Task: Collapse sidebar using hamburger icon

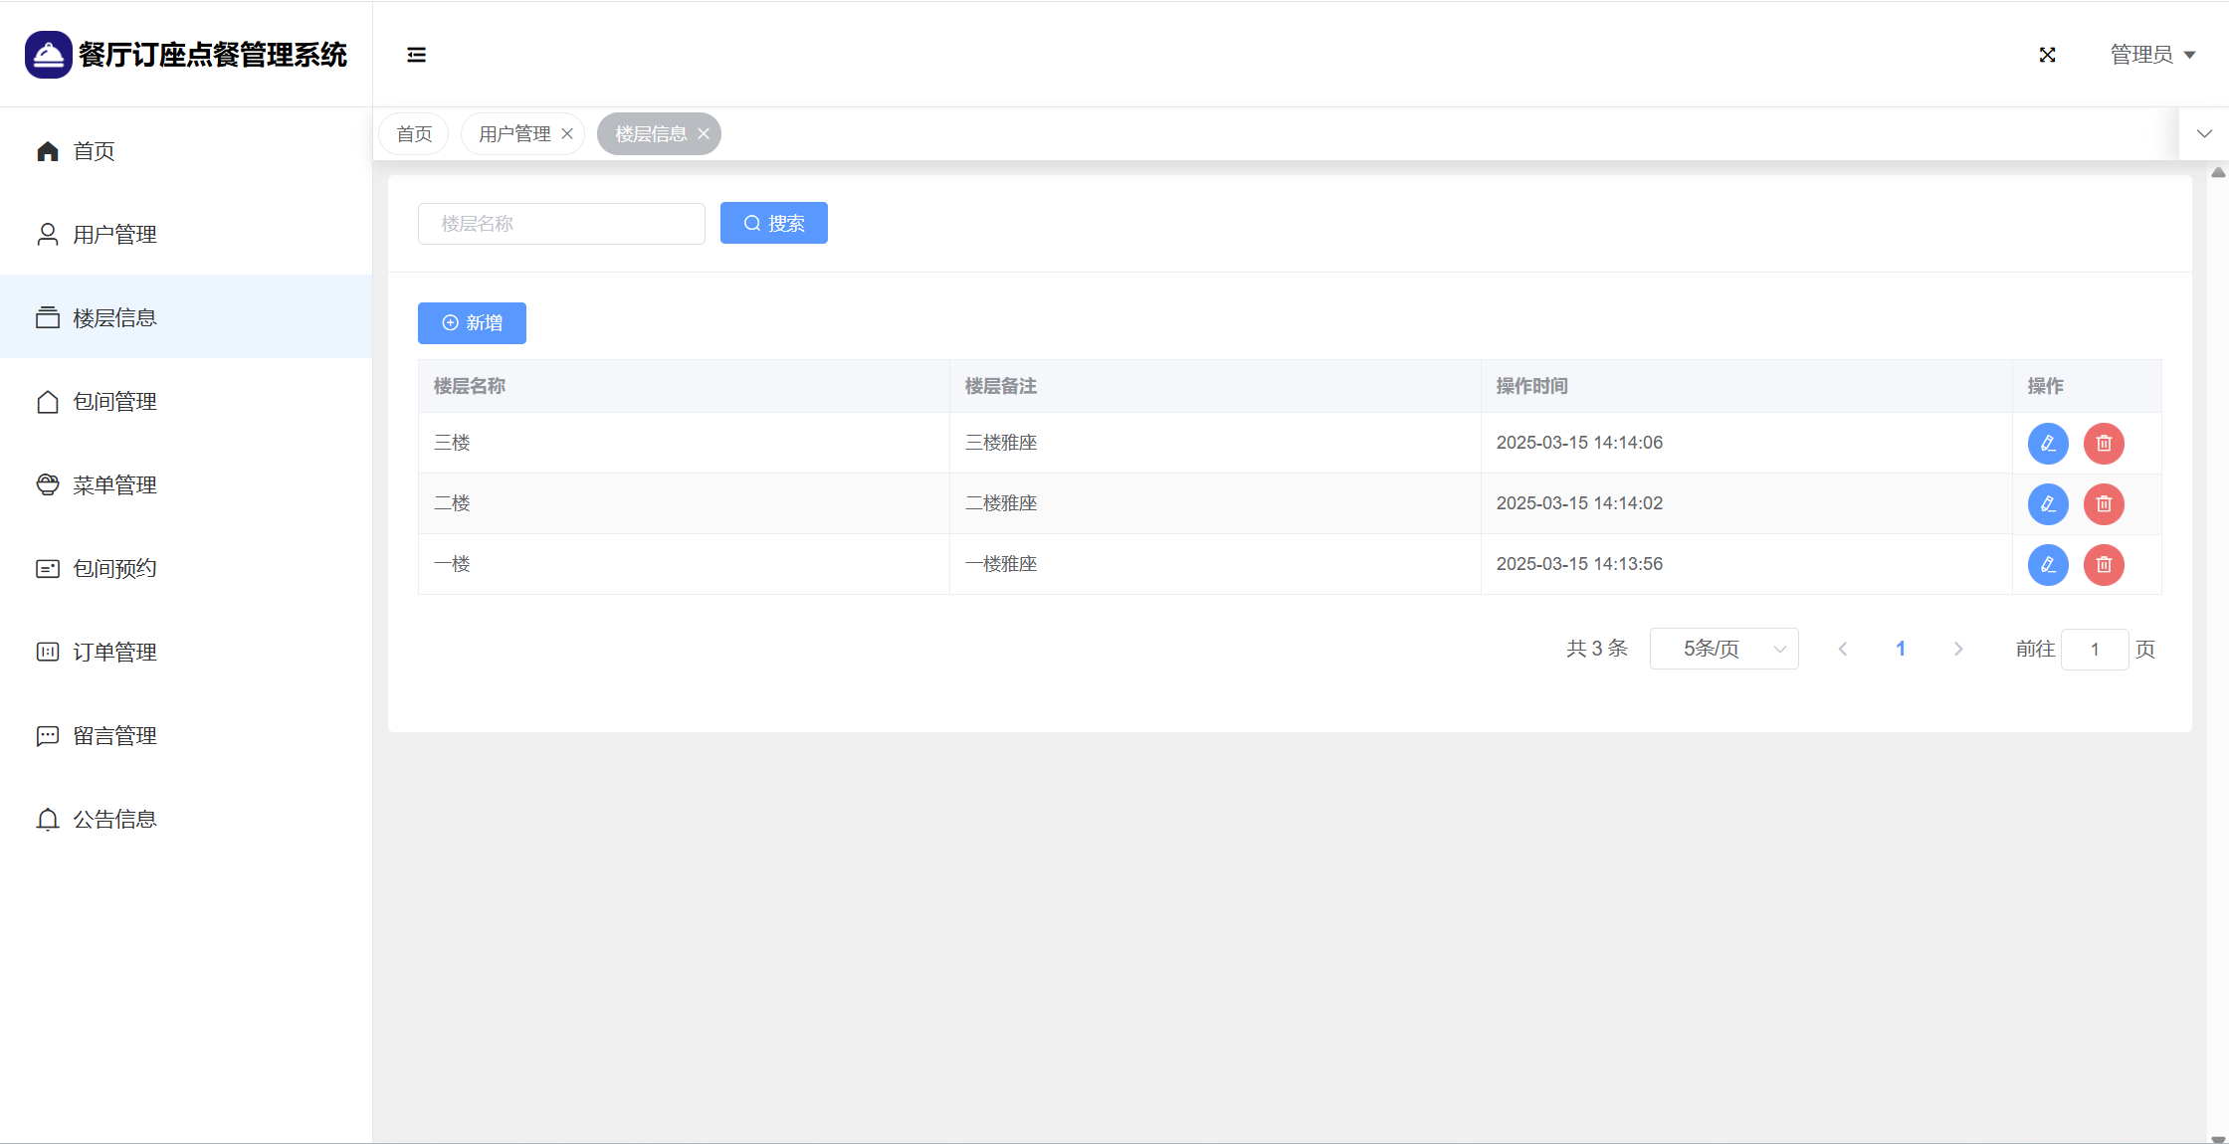Action: pos(416,55)
